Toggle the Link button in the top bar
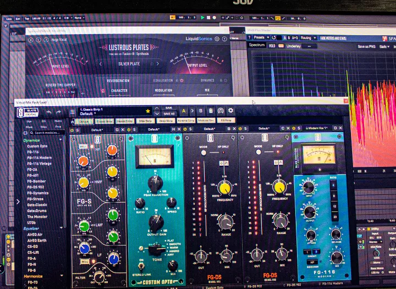This screenshot has width=396, height=289. tap(9, 19)
